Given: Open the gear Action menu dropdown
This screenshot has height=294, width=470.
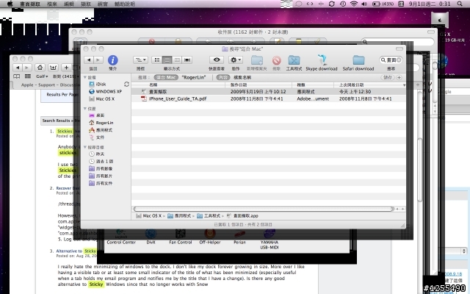Looking at the screenshot, I should pyautogui.click(x=236, y=60).
